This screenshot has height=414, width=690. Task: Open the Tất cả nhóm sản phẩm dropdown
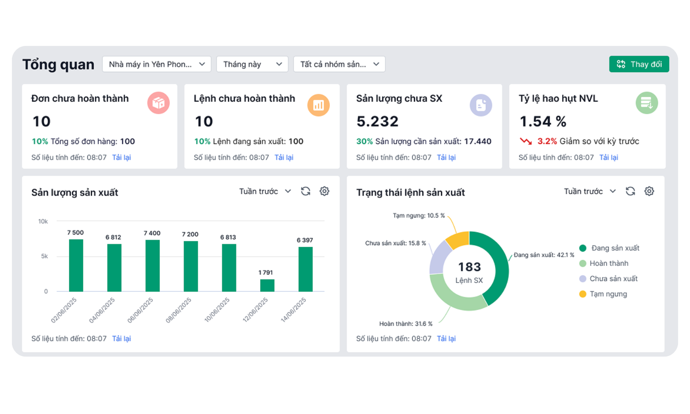(x=339, y=64)
